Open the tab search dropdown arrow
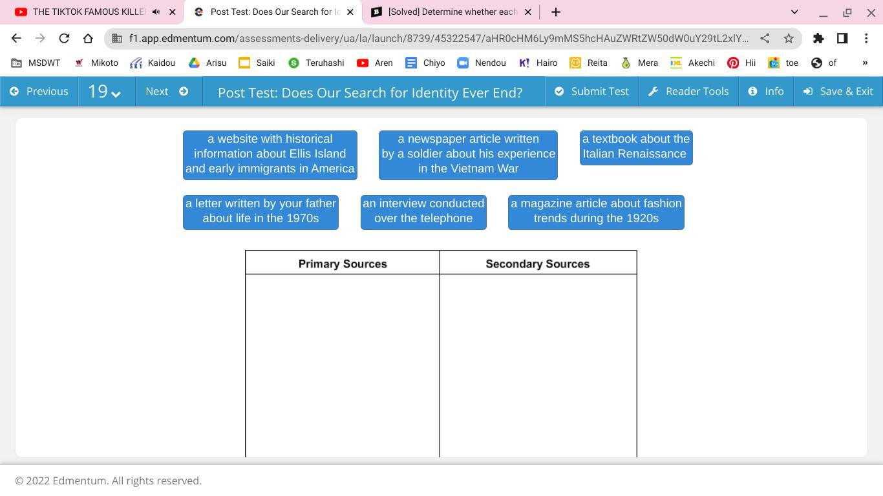 [794, 12]
